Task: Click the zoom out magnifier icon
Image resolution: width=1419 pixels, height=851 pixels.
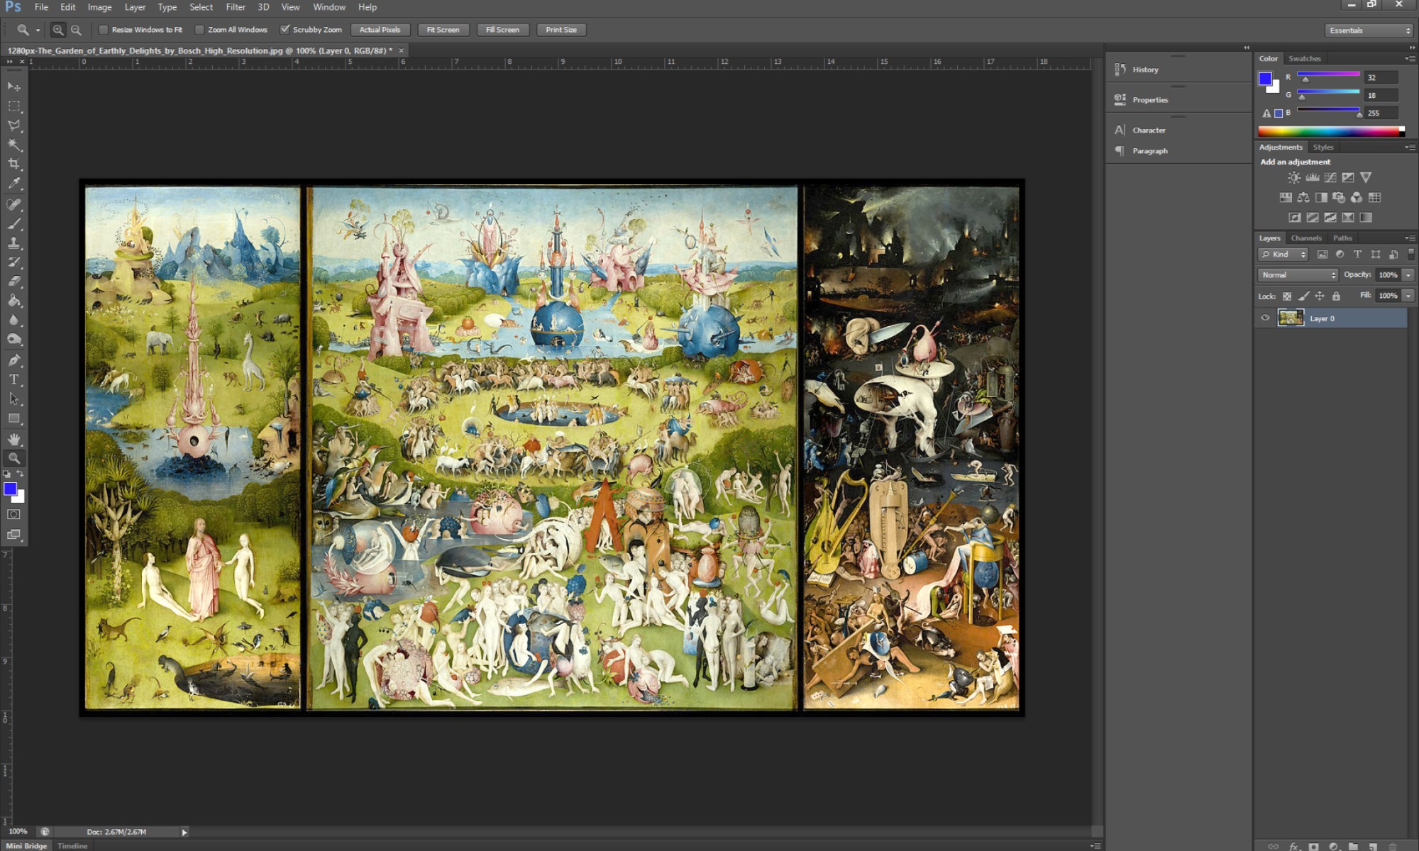Action: (x=76, y=30)
